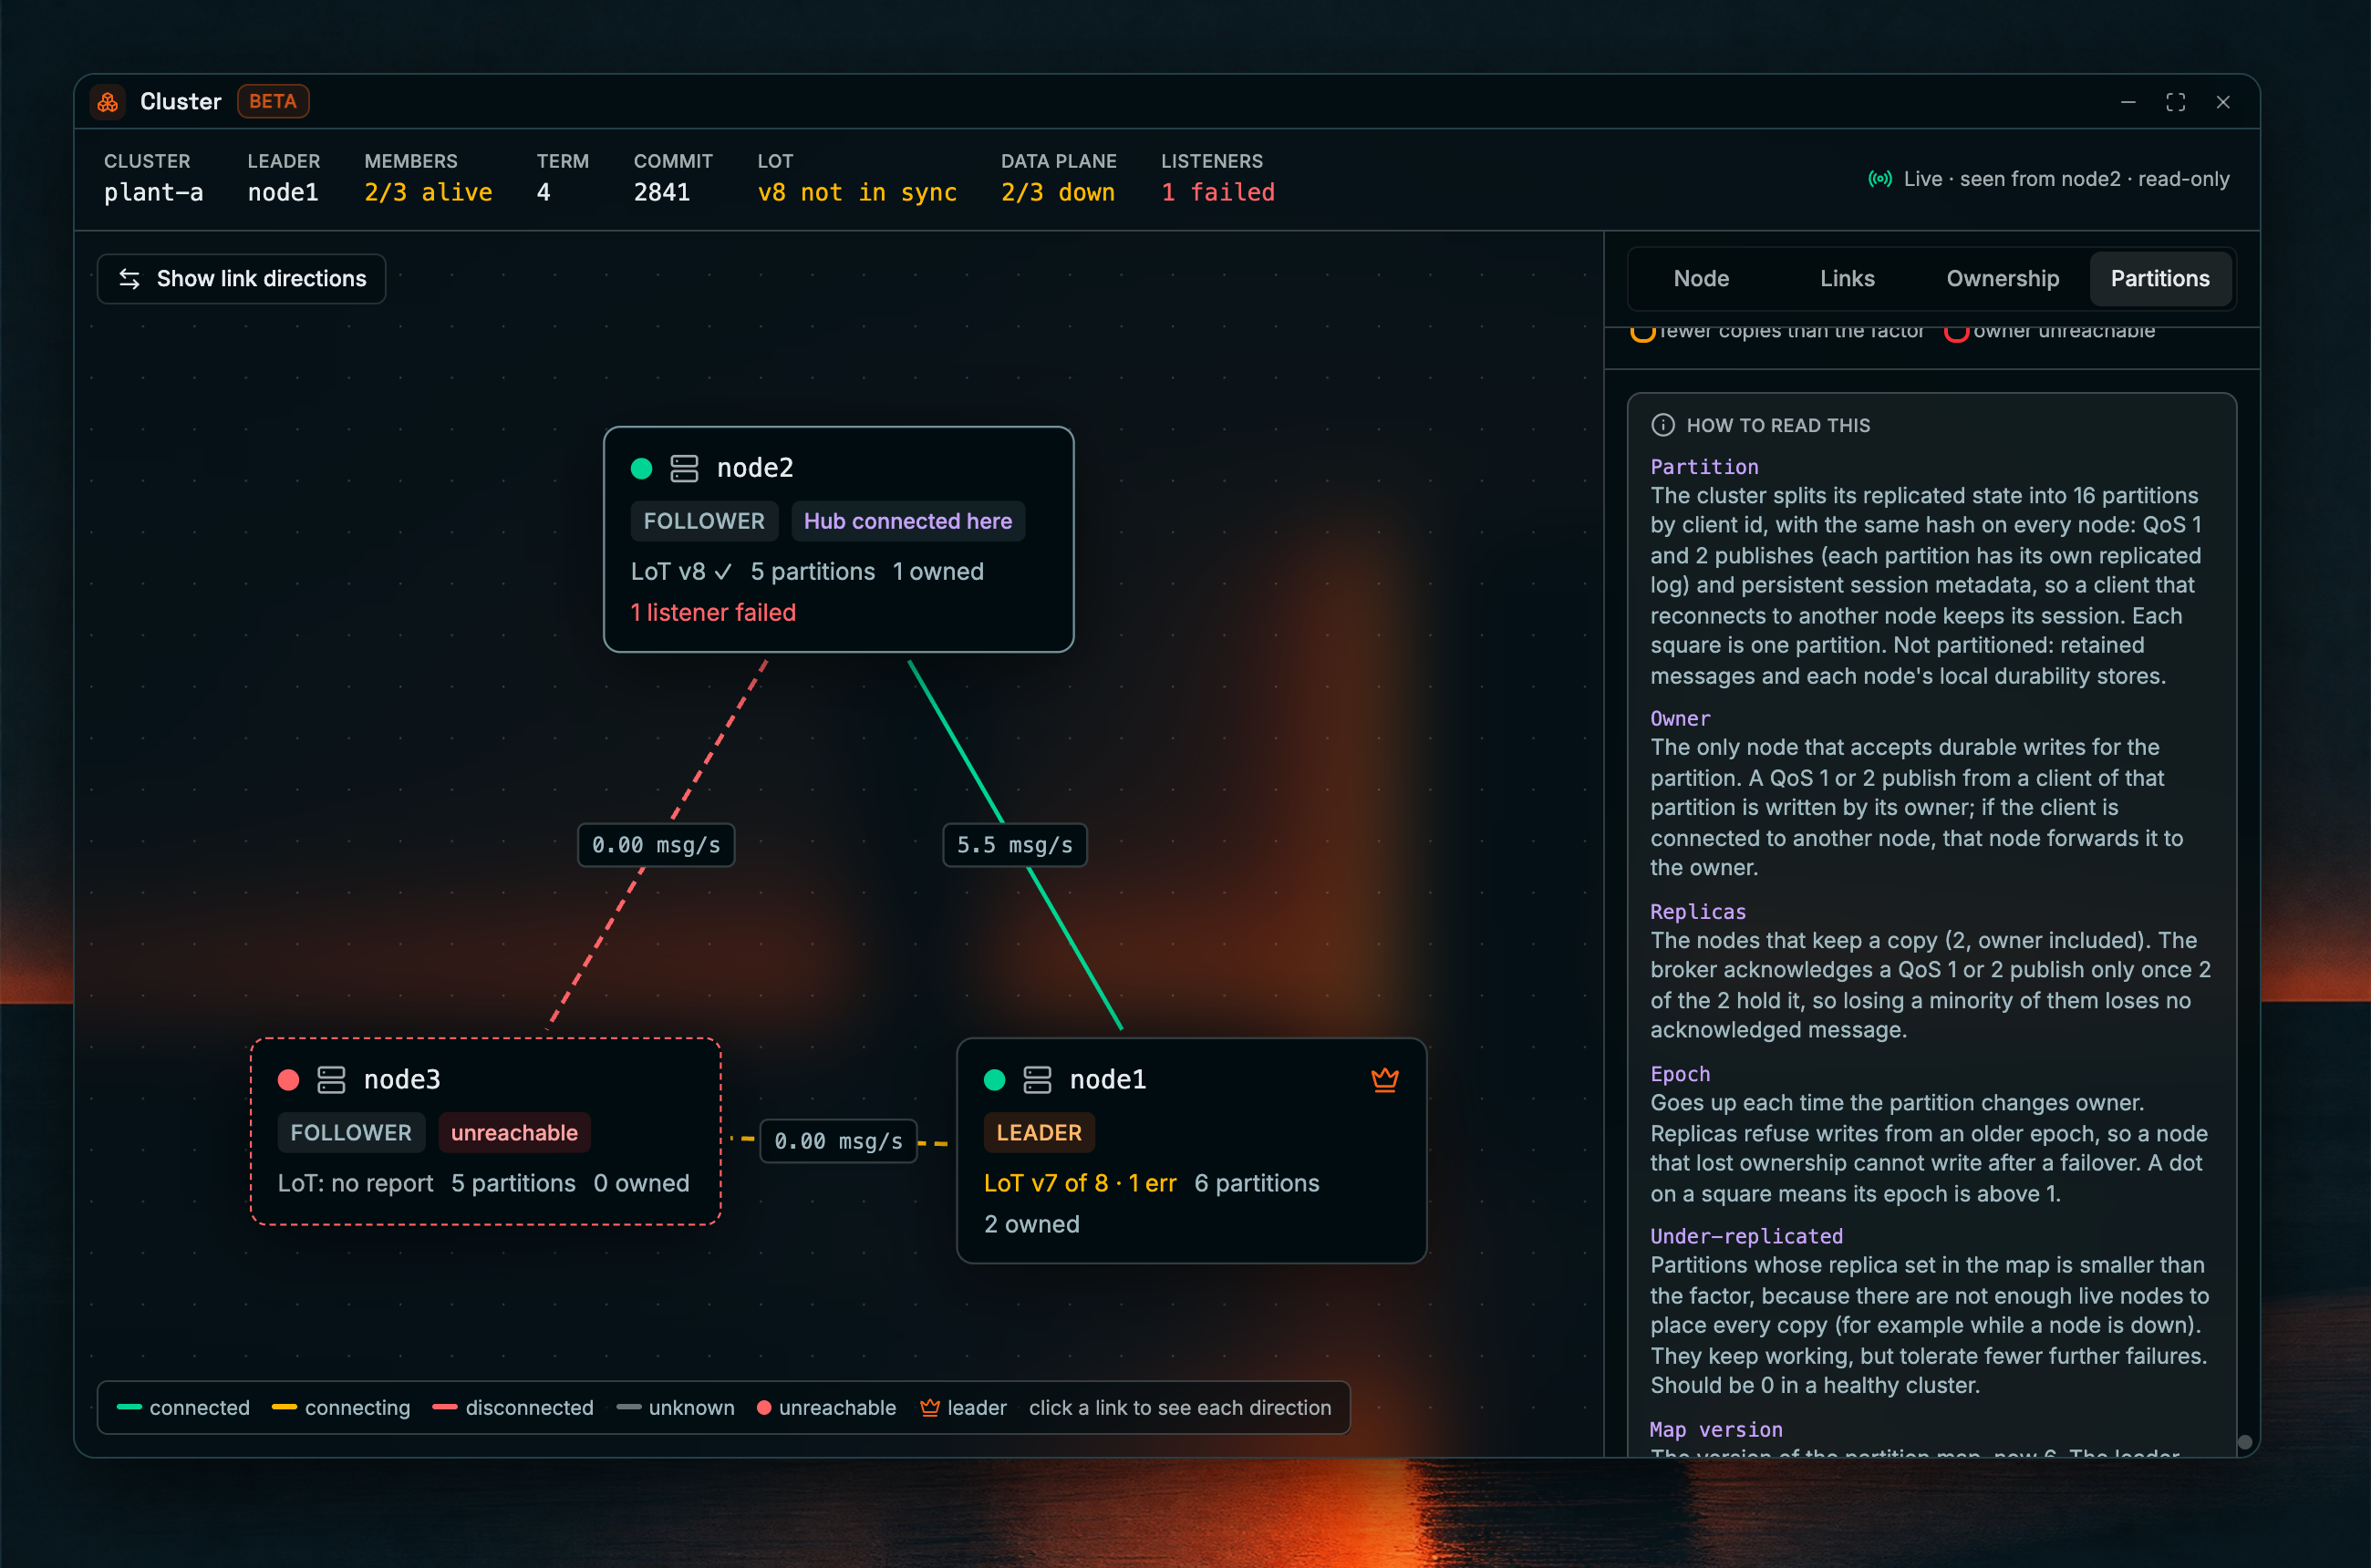2371x1568 pixels.
Task: Select the Partitions tab
Action: click(2160, 279)
